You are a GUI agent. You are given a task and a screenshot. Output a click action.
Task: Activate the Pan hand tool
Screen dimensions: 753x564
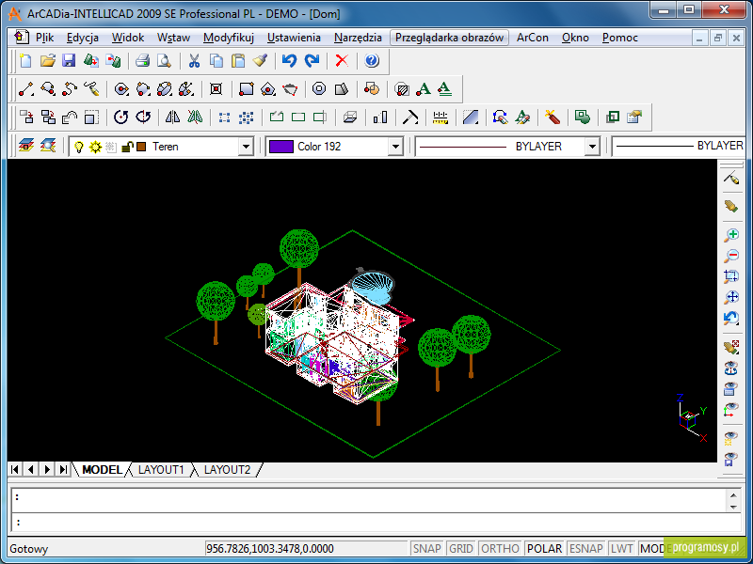tap(731, 206)
